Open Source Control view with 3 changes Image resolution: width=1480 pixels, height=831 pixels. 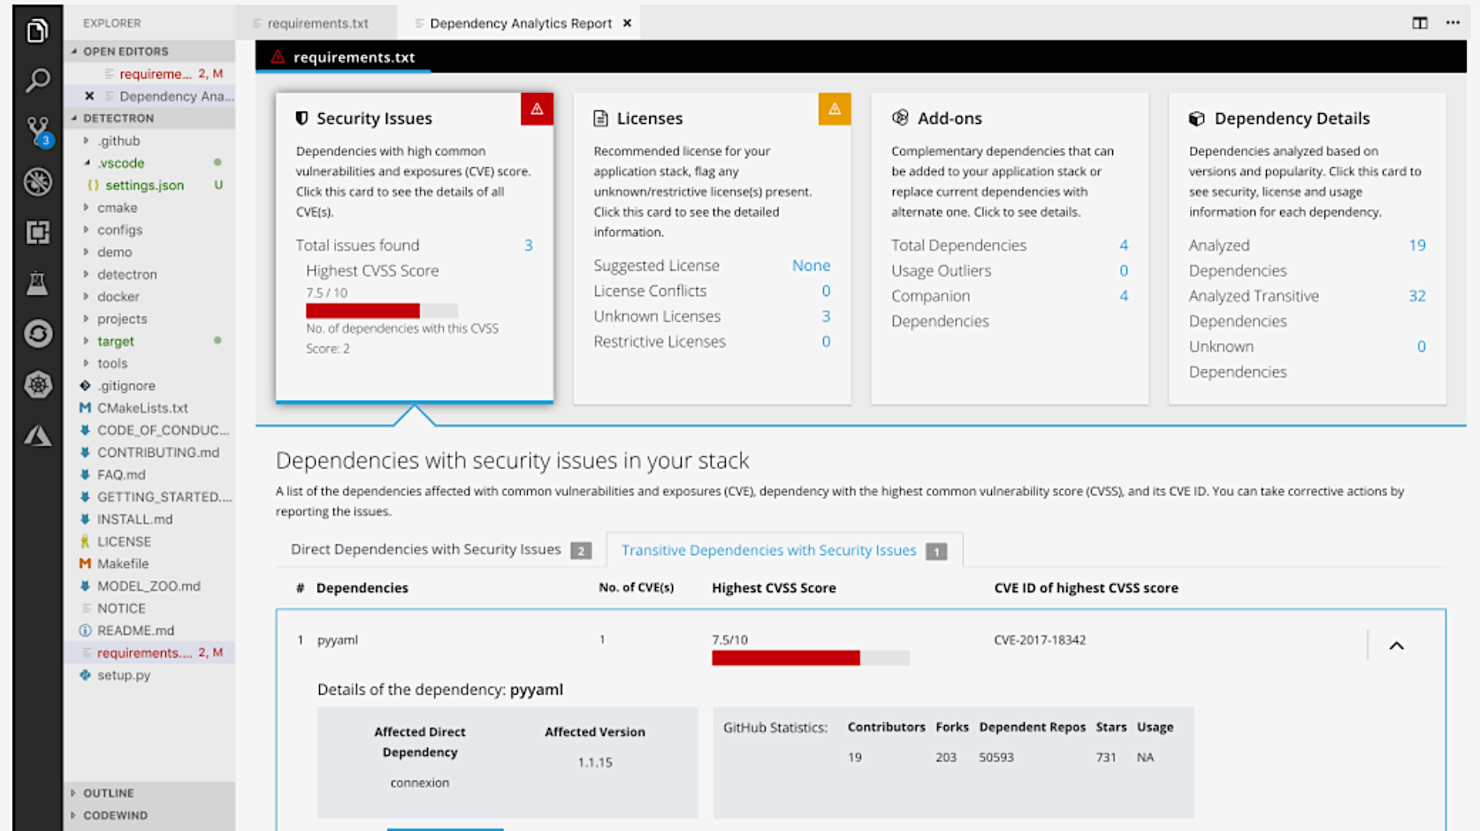tap(37, 131)
